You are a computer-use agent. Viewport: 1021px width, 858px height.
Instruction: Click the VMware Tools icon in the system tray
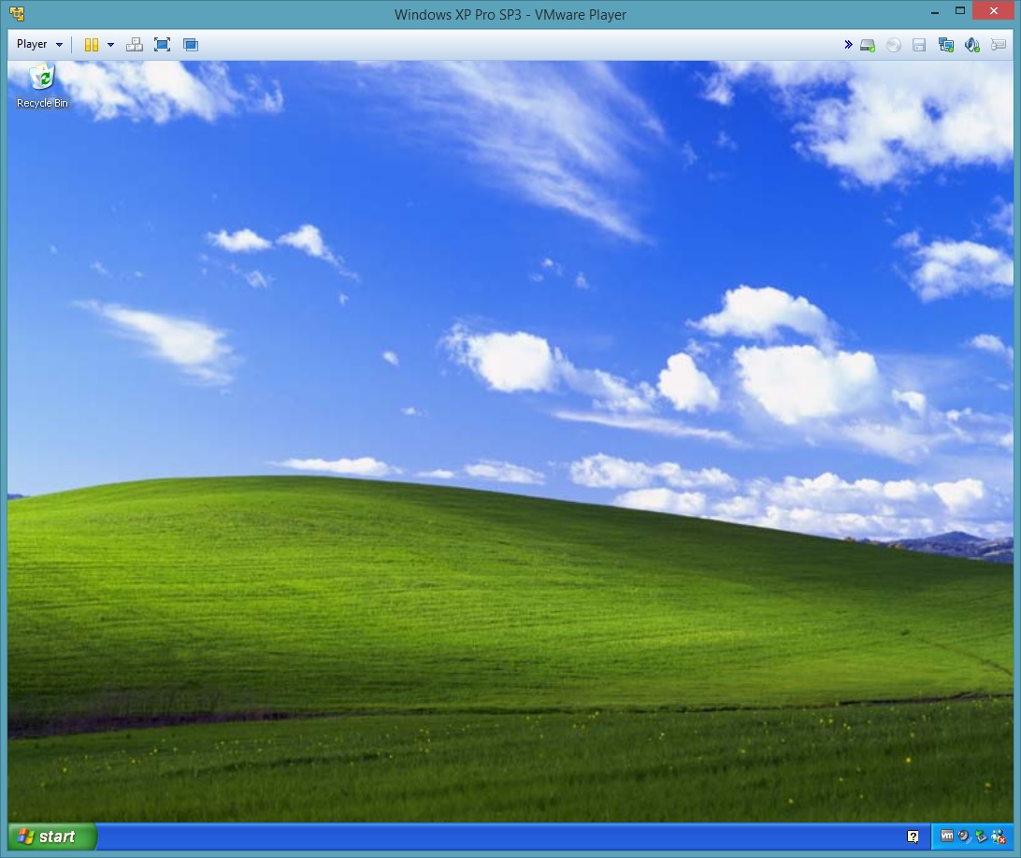(947, 837)
